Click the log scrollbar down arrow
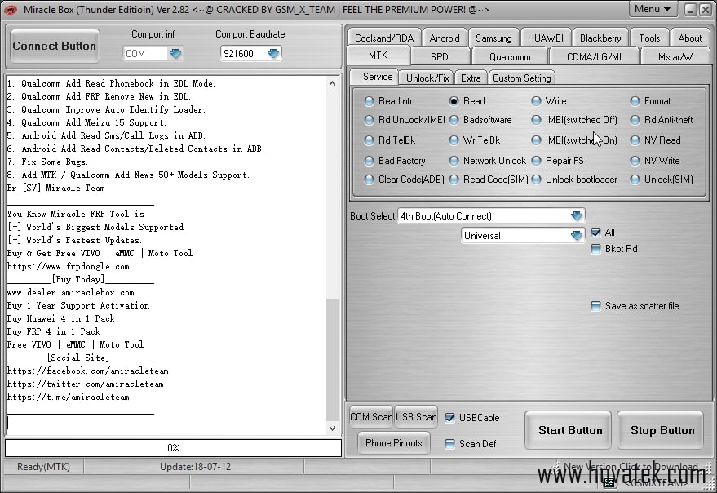The width and height of the screenshot is (717, 493). click(x=333, y=429)
